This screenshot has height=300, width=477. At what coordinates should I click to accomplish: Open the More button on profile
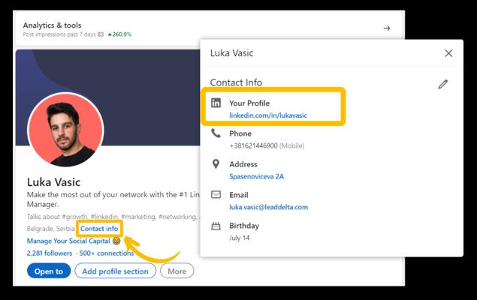coord(177,271)
